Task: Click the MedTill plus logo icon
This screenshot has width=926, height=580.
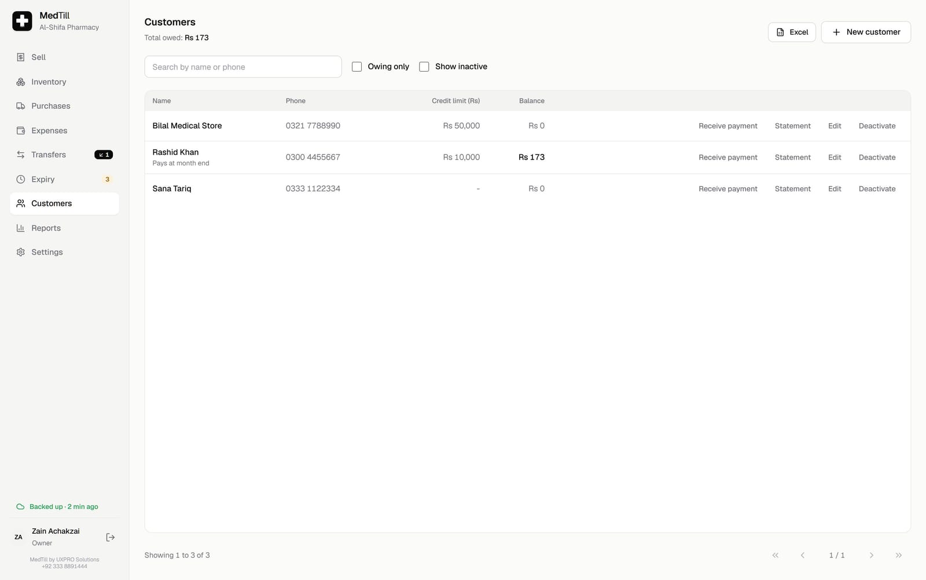Action: [x=22, y=21]
